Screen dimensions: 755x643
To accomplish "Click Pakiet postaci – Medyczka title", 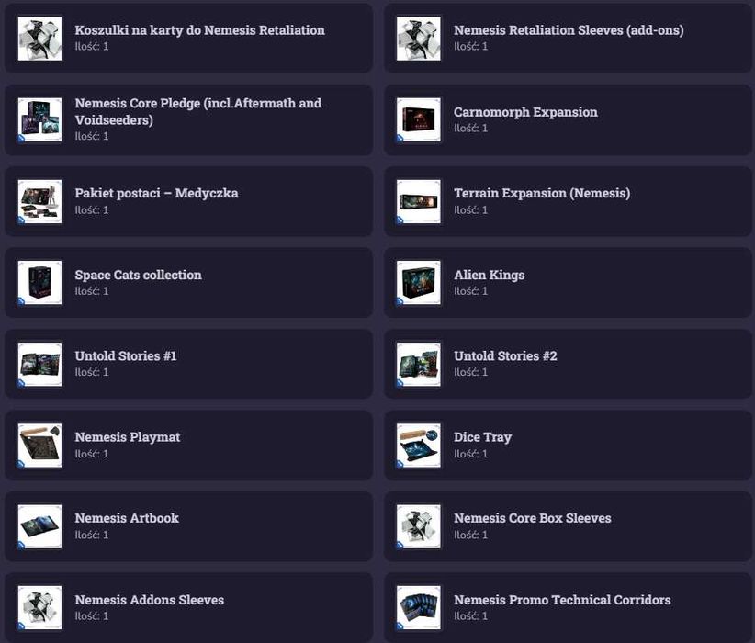I will coord(156,193).
